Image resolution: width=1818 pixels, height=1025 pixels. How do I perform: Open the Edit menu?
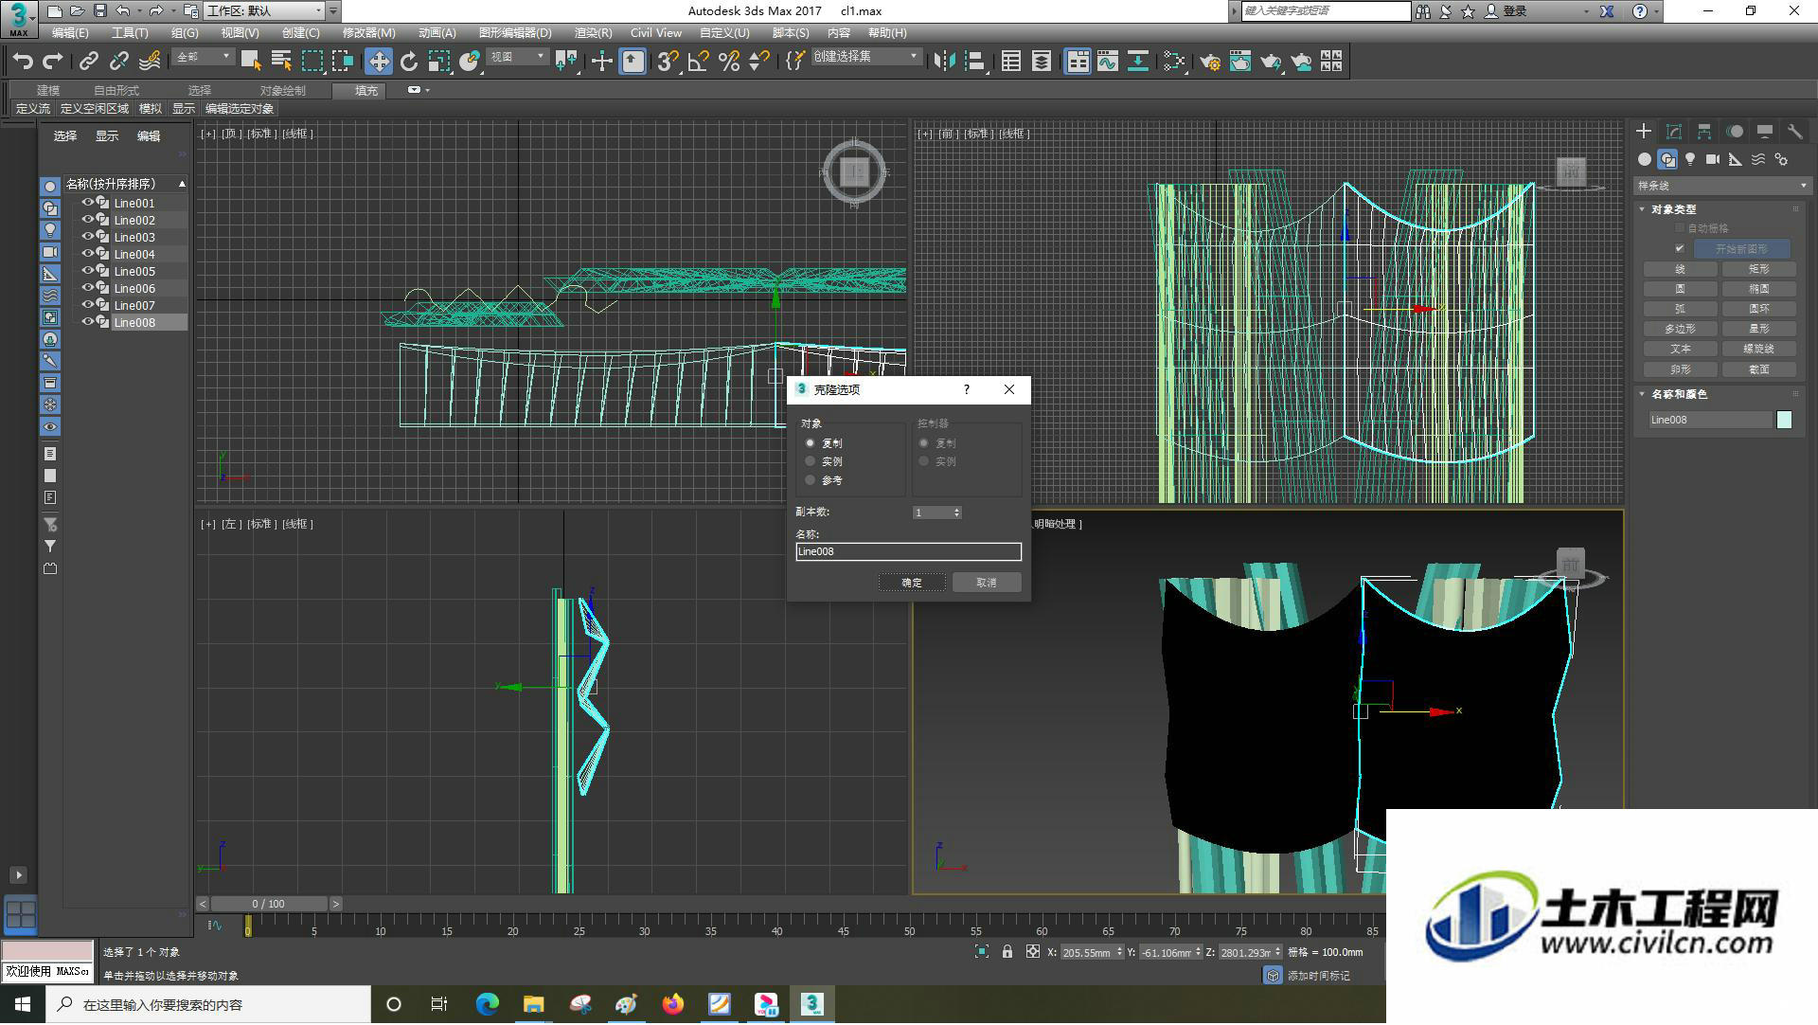click(70, 33)
